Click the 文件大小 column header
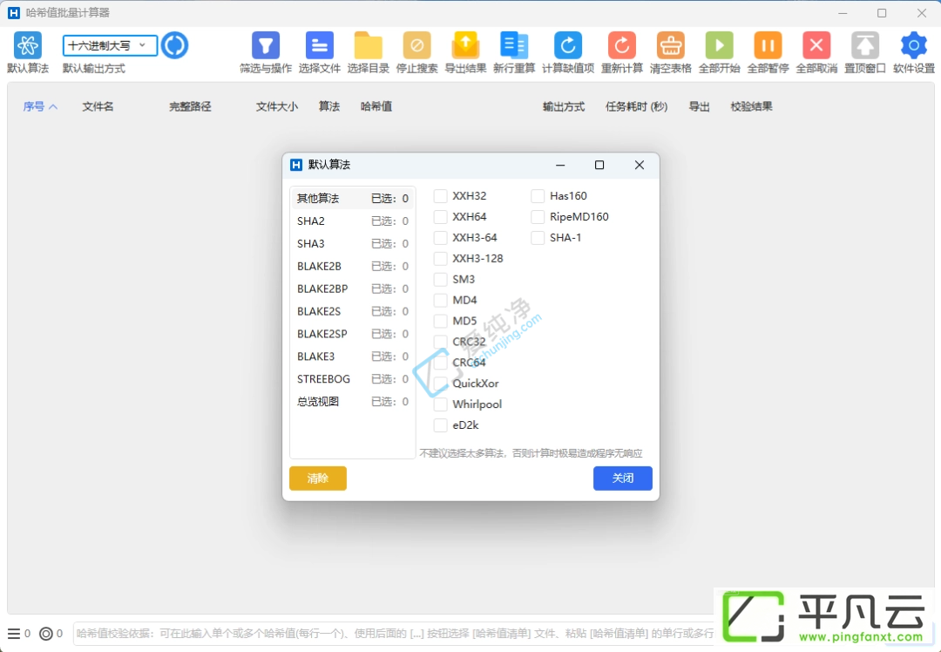941x652 pixels. pyautogui.click(x=277, y=107)
